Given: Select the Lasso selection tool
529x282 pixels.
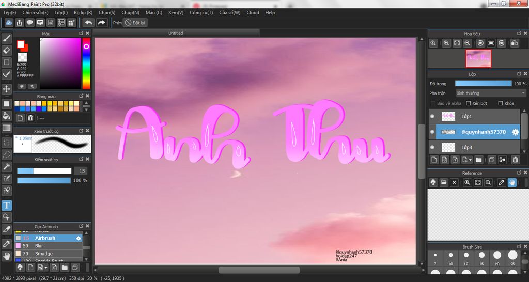Looking at the screenshot, I should (x=6, y=154).
